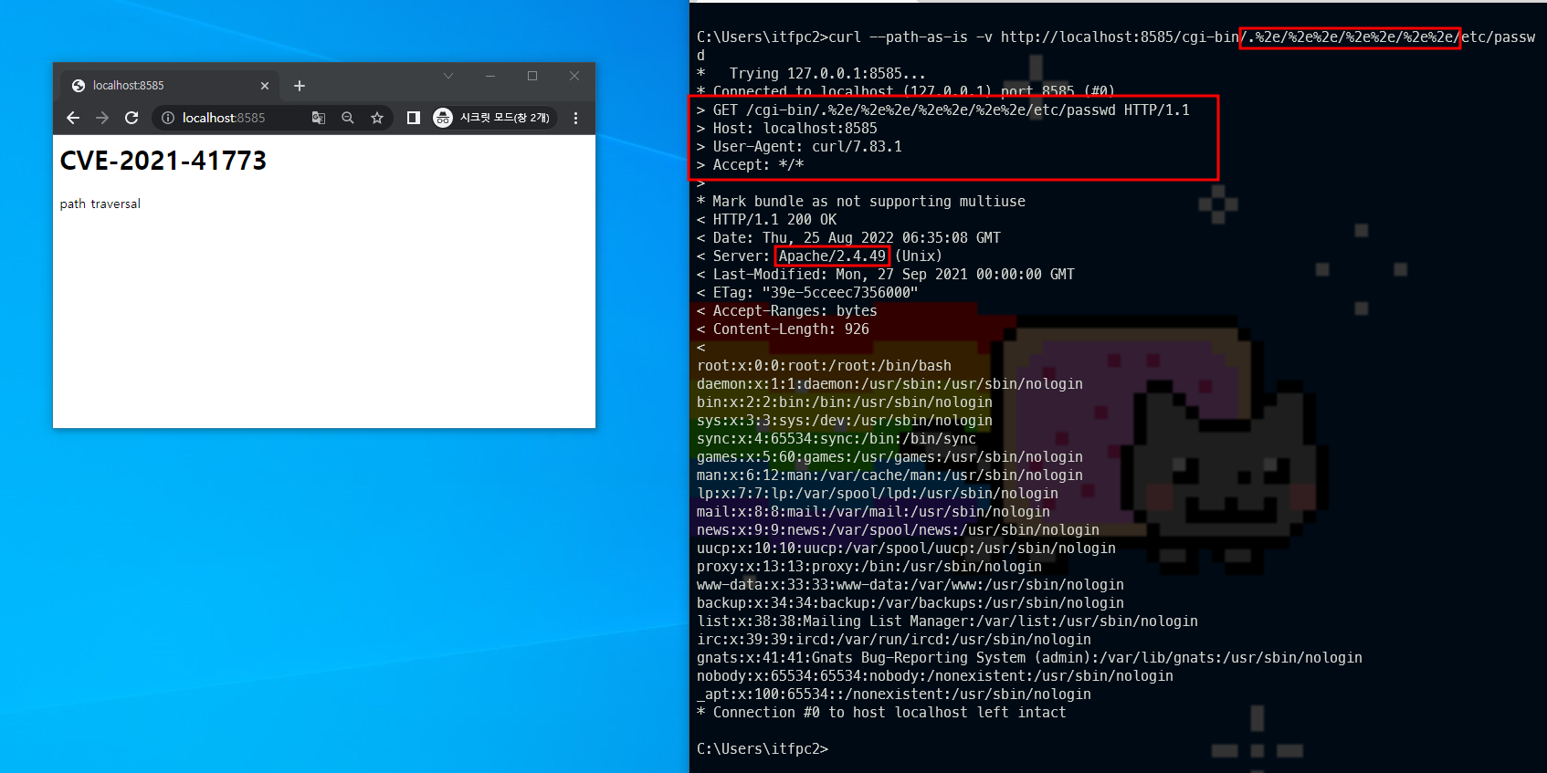Click the backup passwd entry line

click(910, 602)
